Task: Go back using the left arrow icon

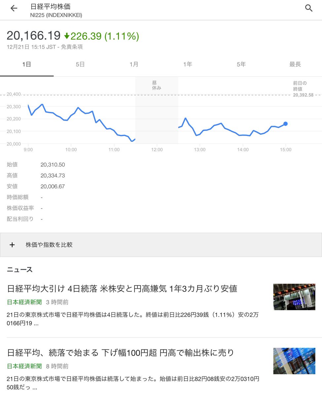Action: click(x=14, y=9)
